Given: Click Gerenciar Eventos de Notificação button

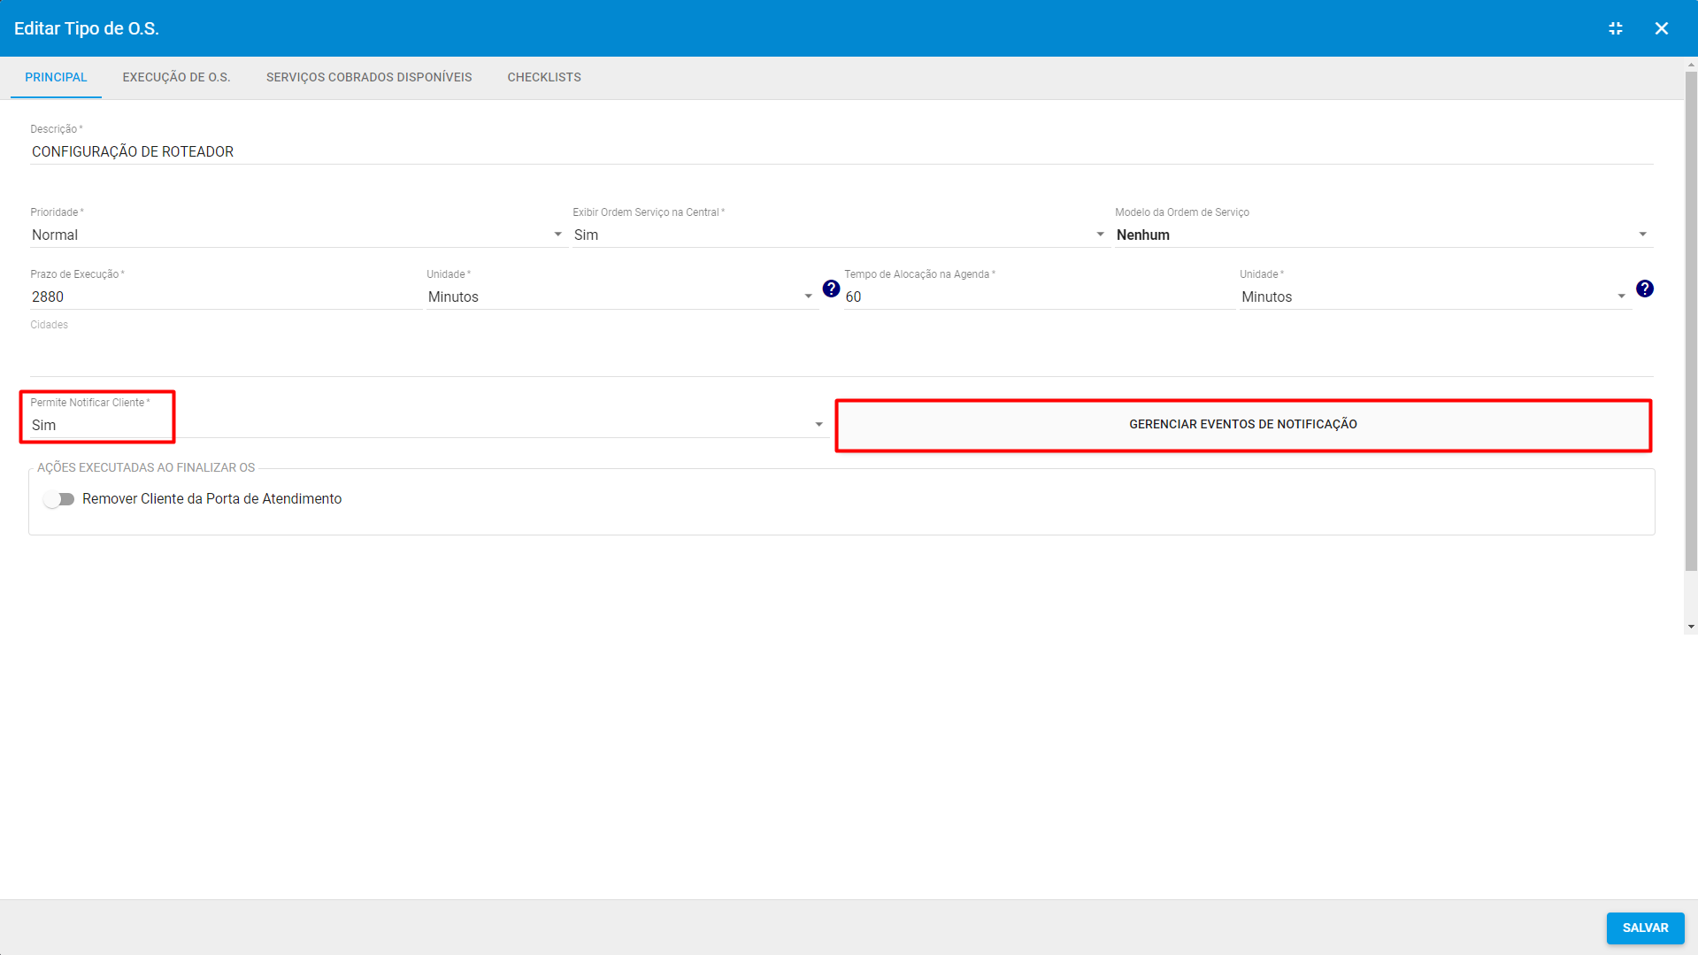Looking at the screenshot, I should [1243, 425].
